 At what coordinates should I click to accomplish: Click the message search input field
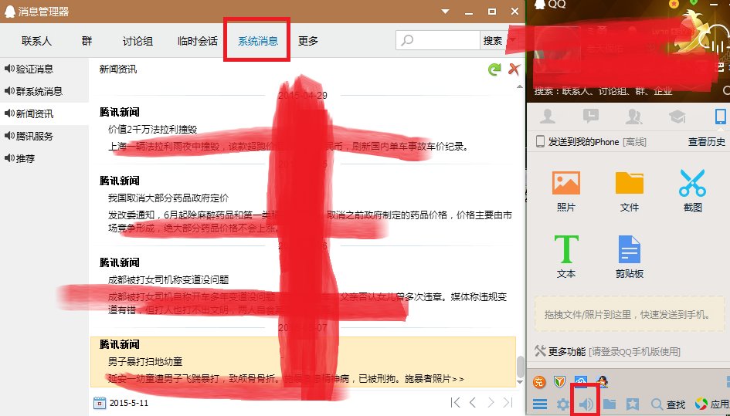(438, 40)
